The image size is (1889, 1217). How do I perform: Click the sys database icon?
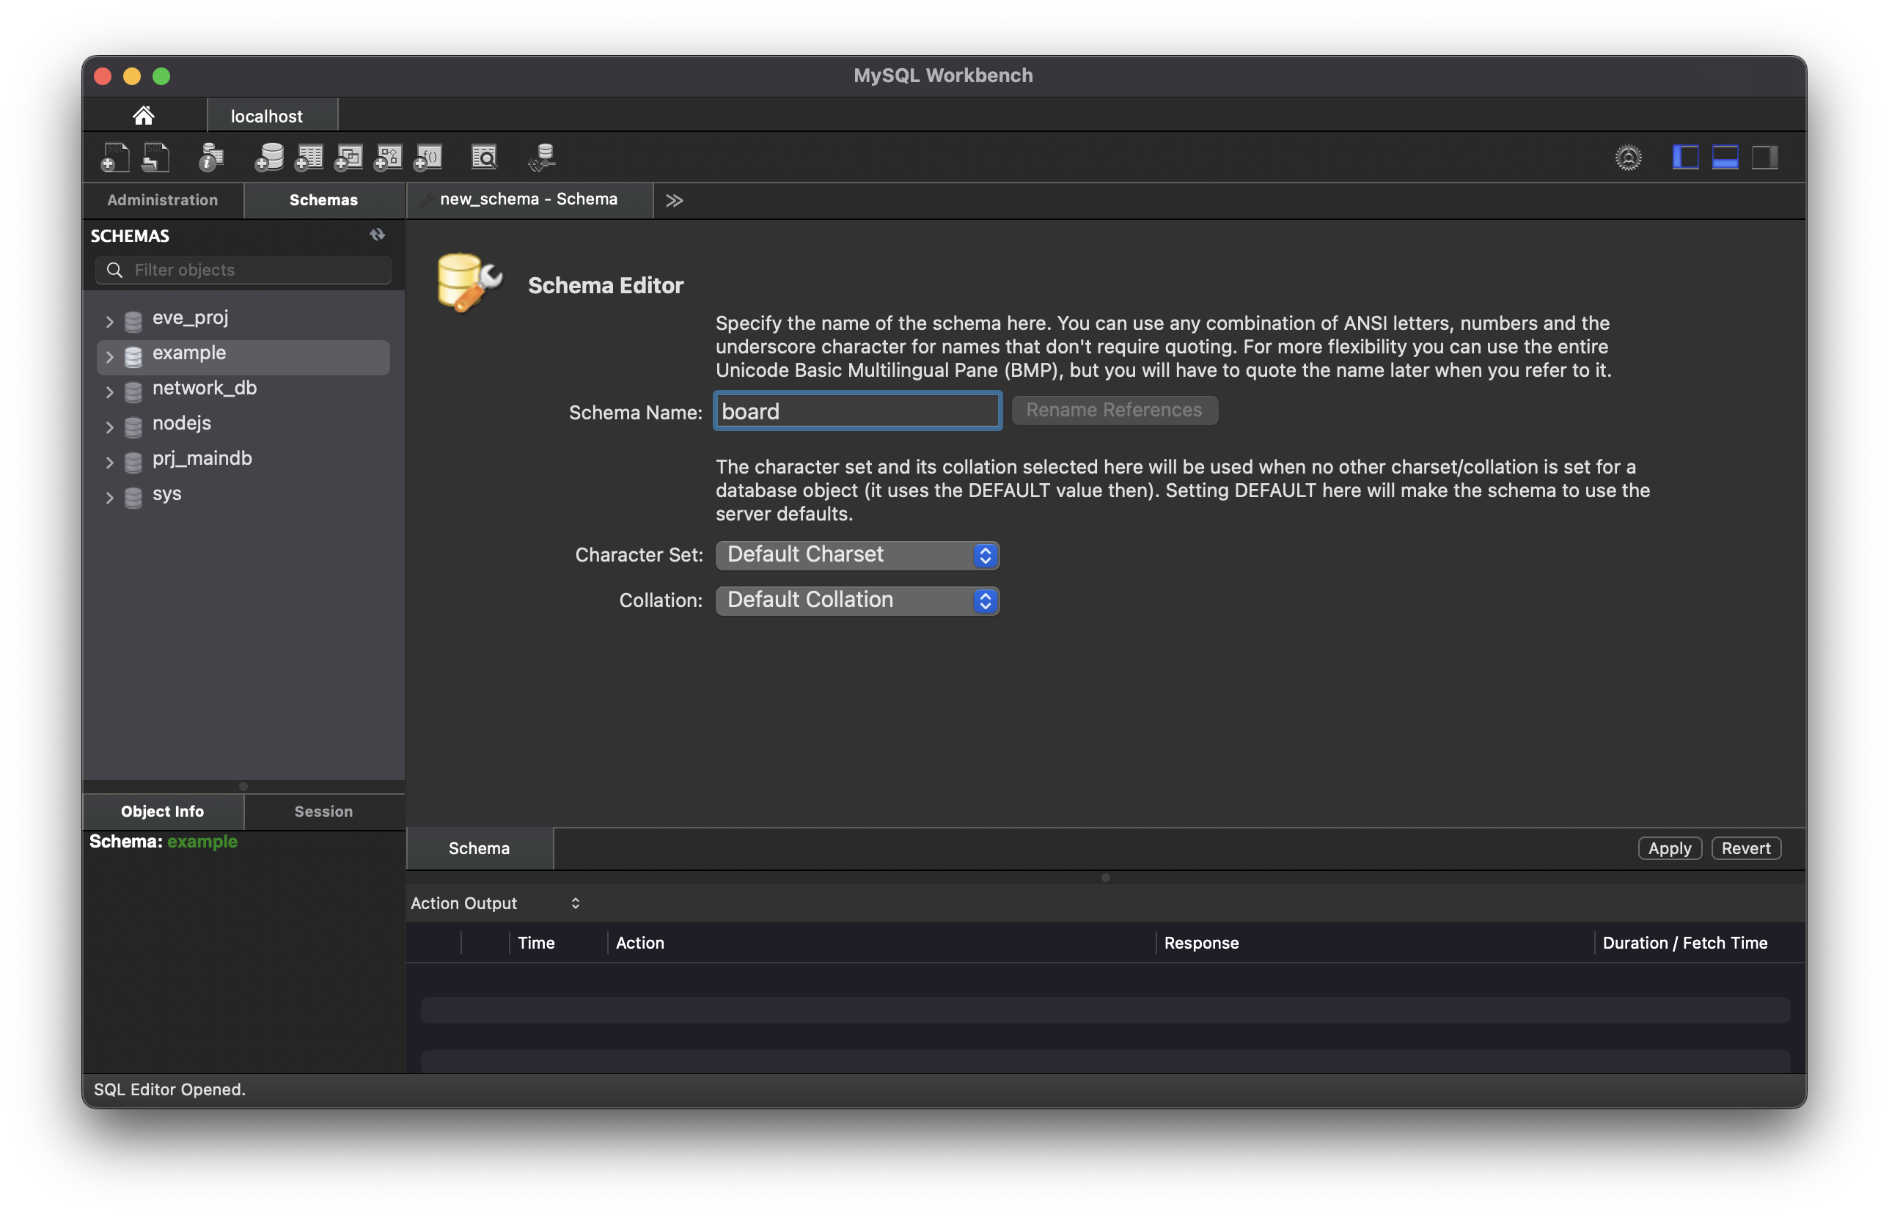point(133,497)
